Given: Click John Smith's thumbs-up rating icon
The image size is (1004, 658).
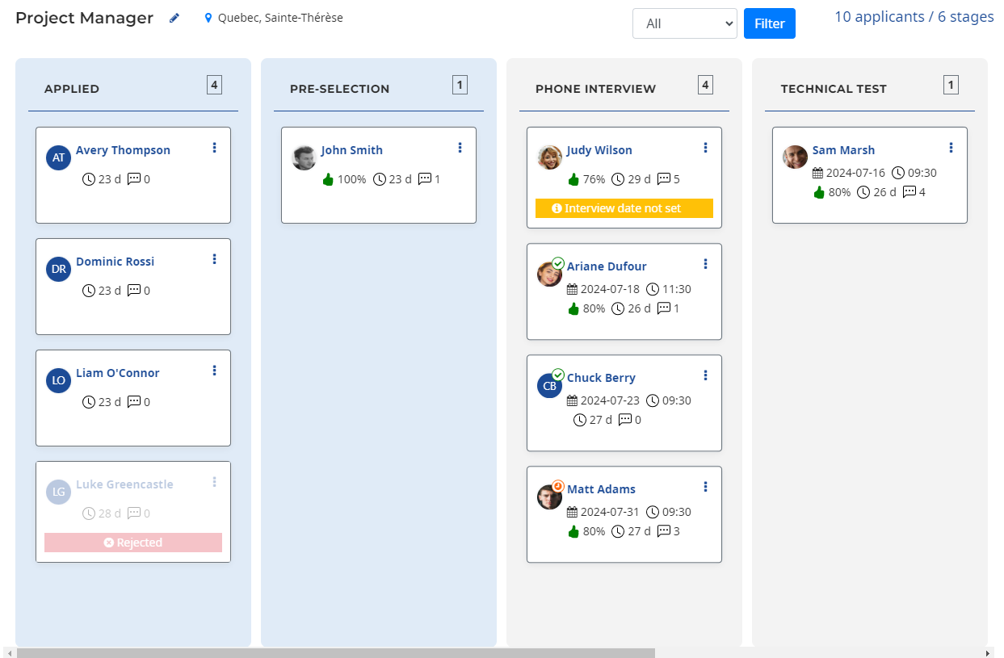Looking at the screenshot, I should 328,179.
